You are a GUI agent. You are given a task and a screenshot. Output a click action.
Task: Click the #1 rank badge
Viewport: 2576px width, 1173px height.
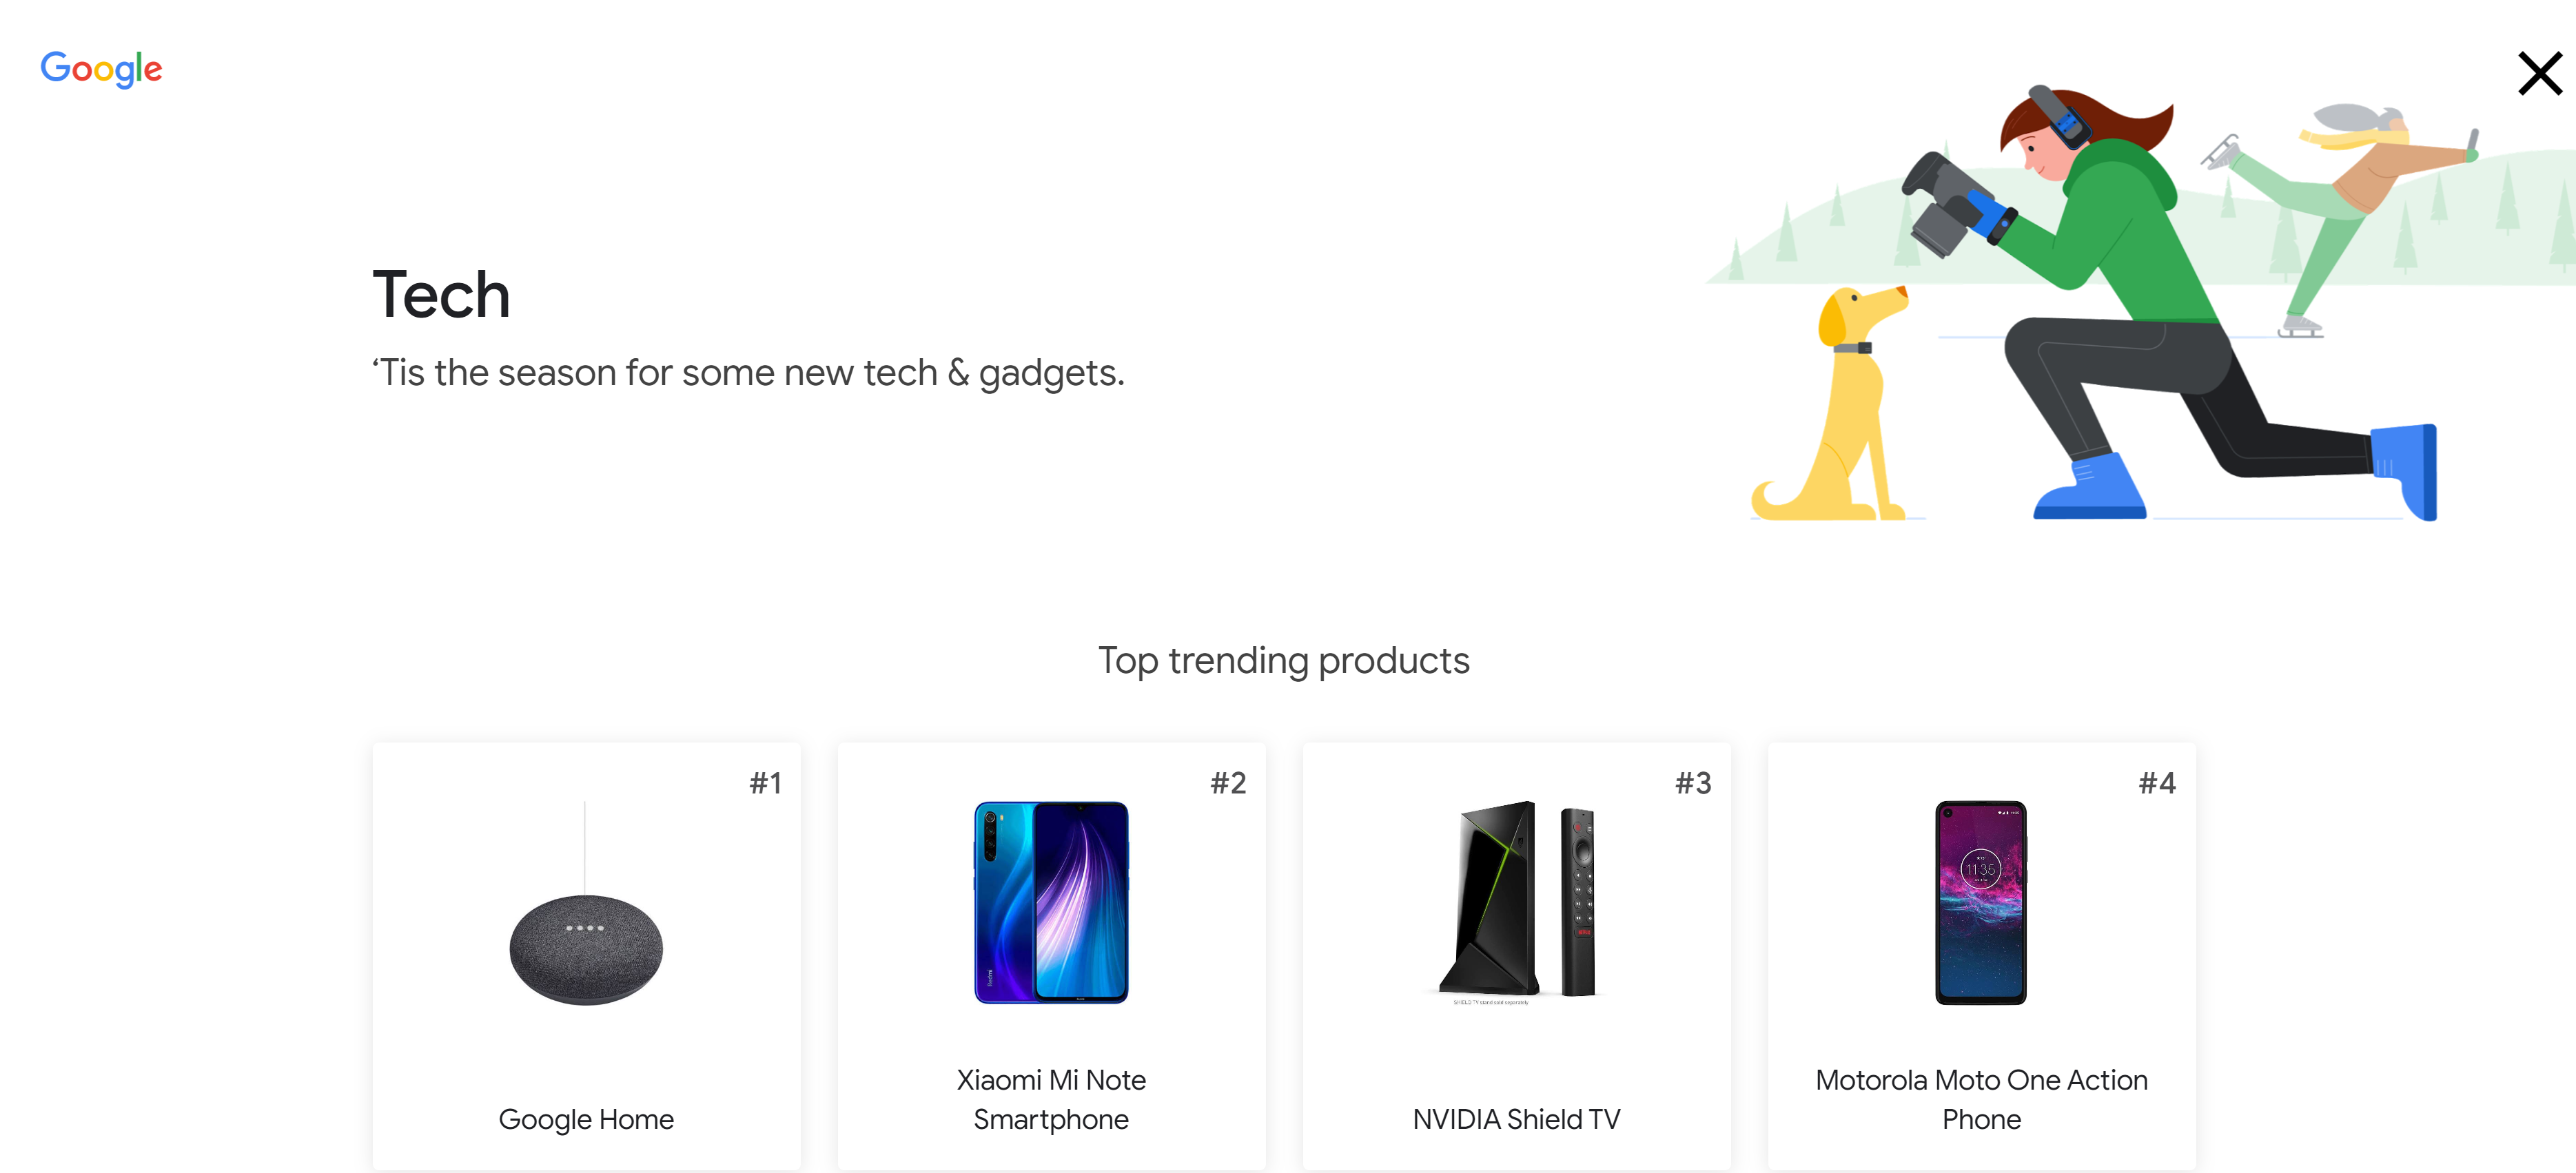point(766,785)
